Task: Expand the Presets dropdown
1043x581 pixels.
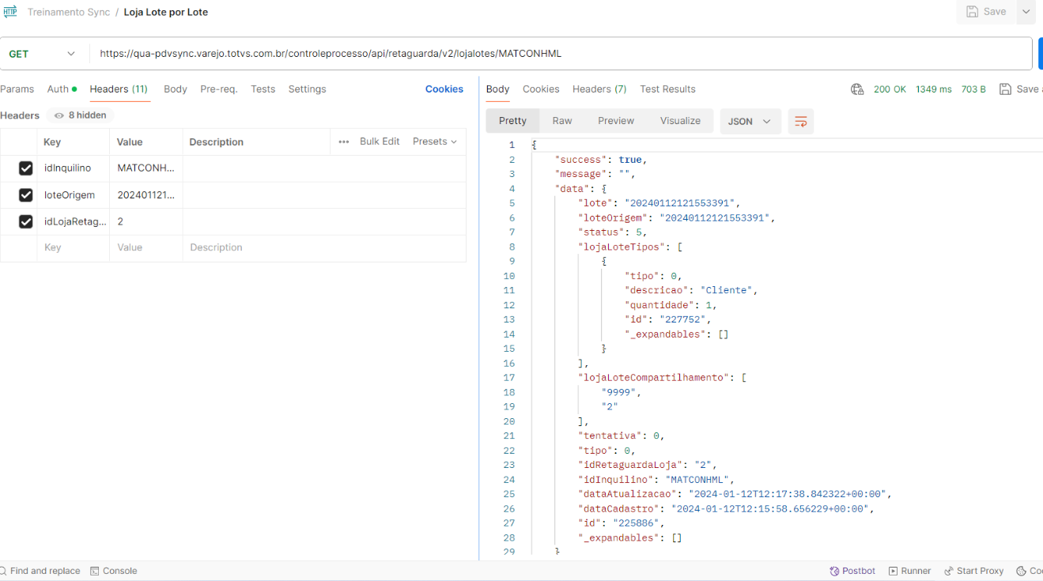Action: point(435,141)
